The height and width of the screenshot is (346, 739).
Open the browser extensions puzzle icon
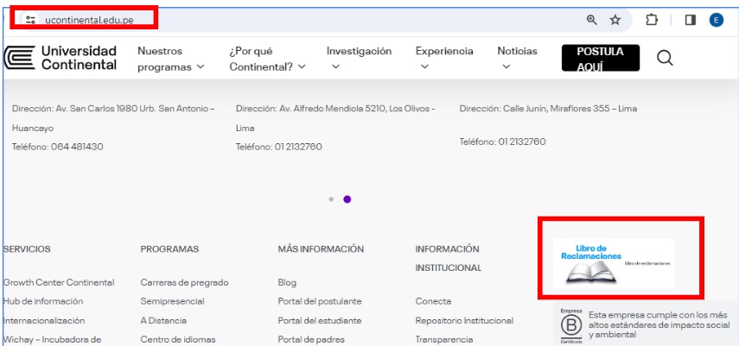pyautogui.click(x=652, y=20)
